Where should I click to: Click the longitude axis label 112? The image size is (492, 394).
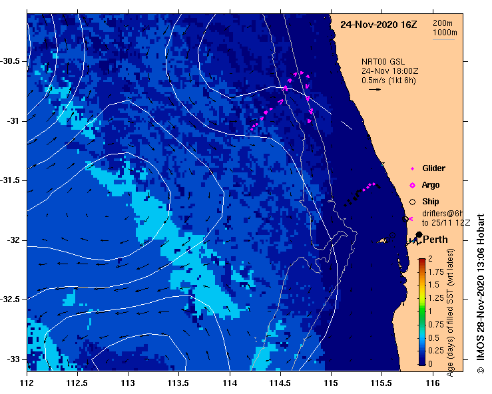(27, 383)
